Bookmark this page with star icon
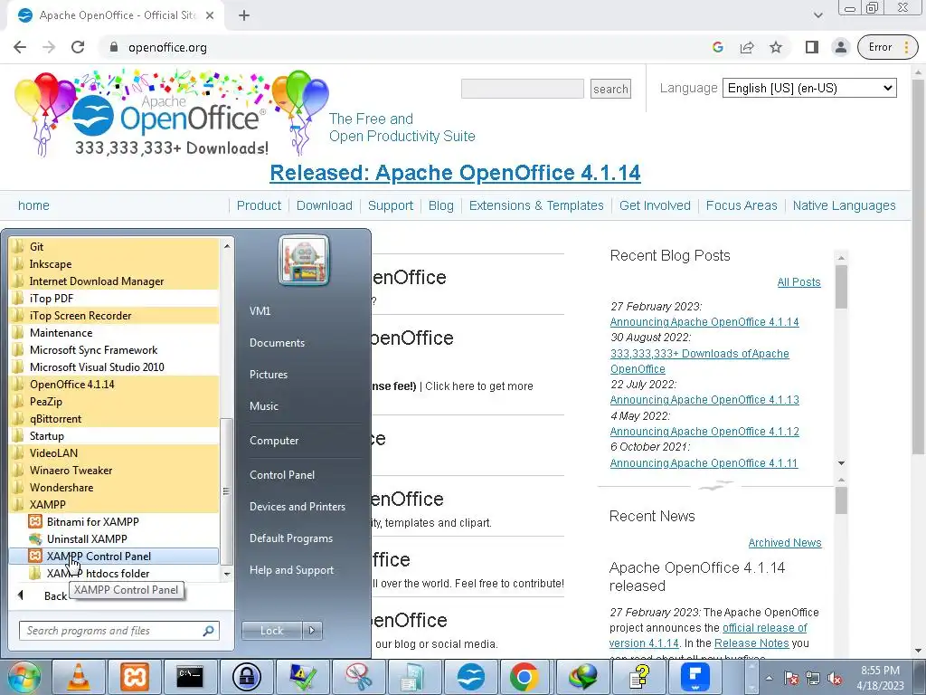Image resolution: width=926 pixels, height=695 pixels. click(775, 47)
